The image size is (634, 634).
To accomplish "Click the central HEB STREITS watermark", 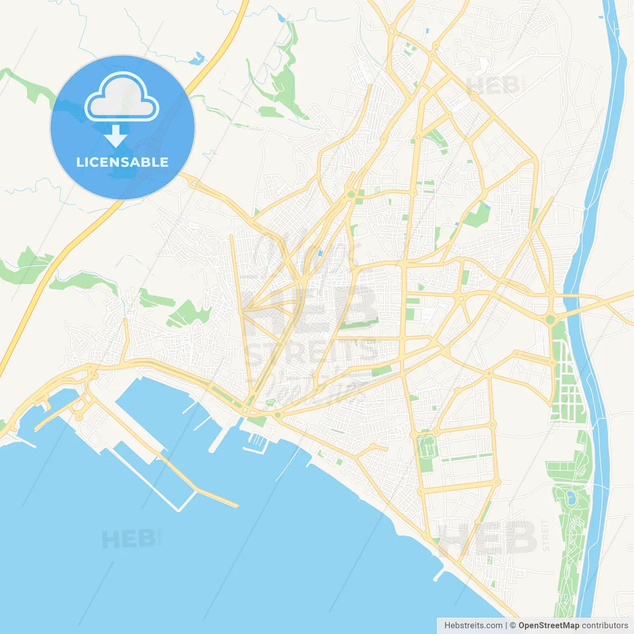I will point(311,322).
